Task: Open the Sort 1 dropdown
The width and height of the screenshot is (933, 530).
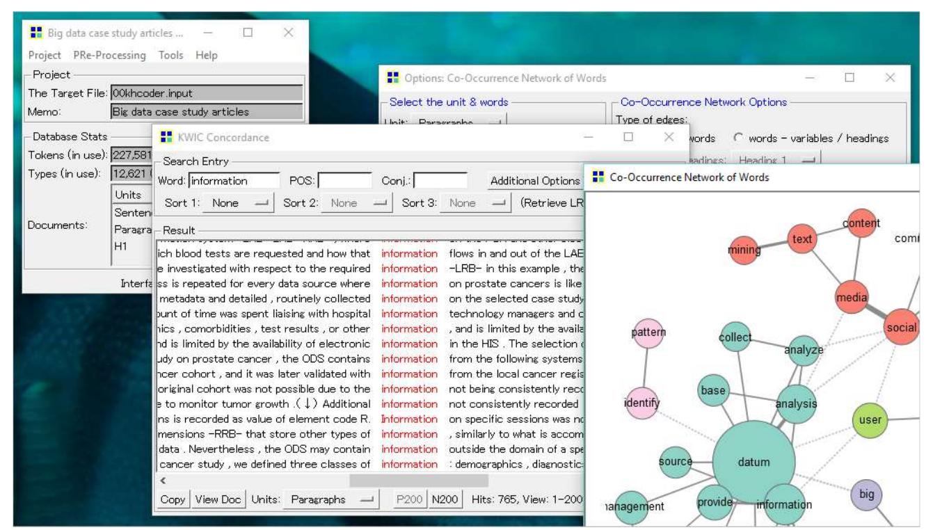Action: 238,203
